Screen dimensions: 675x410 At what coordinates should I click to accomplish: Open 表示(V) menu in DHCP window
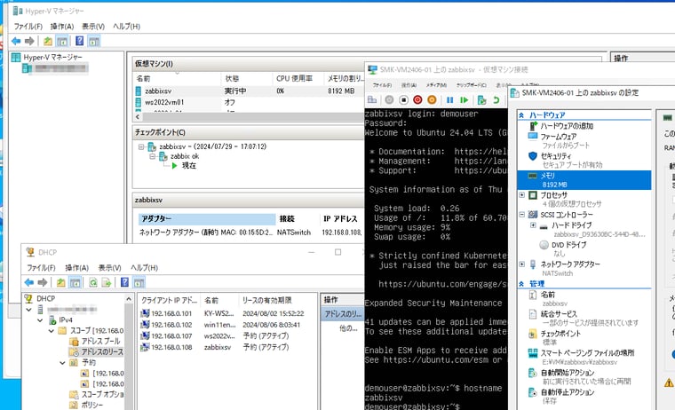pos(109,268)
